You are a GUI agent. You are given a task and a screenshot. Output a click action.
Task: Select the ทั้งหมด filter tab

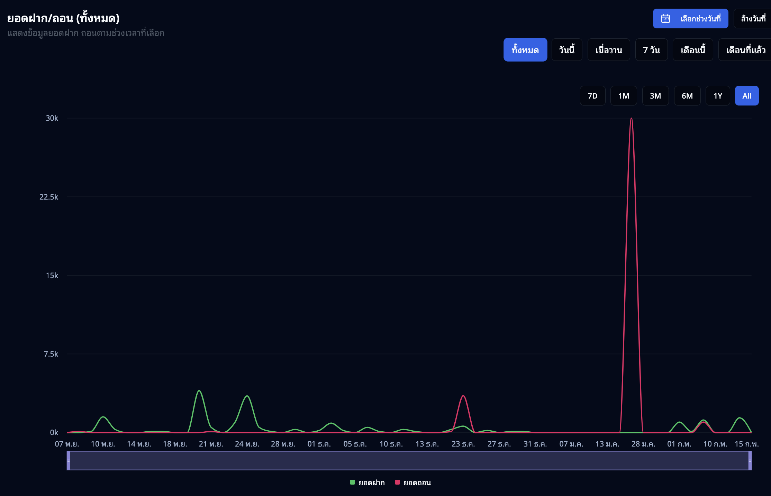[525, 50]
